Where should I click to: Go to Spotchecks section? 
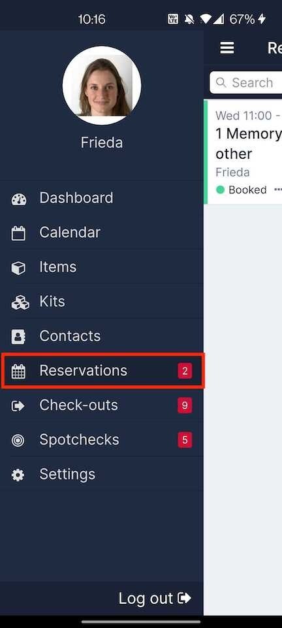coord(102,440)
